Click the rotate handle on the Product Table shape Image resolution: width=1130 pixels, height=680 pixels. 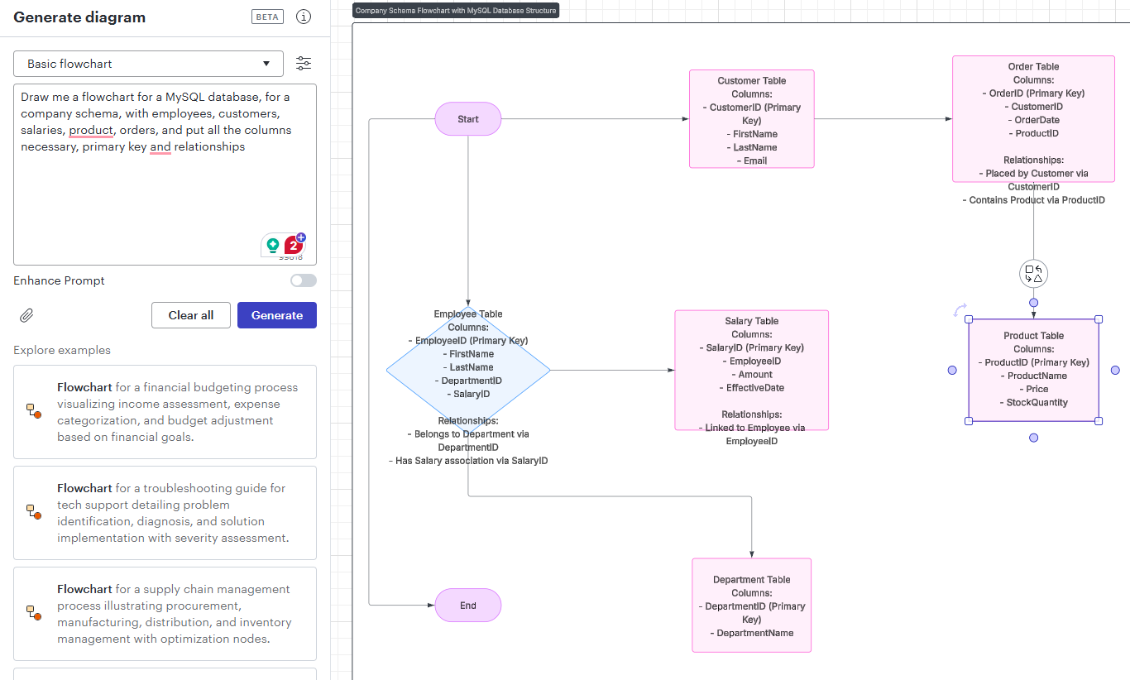pos(960,310)
